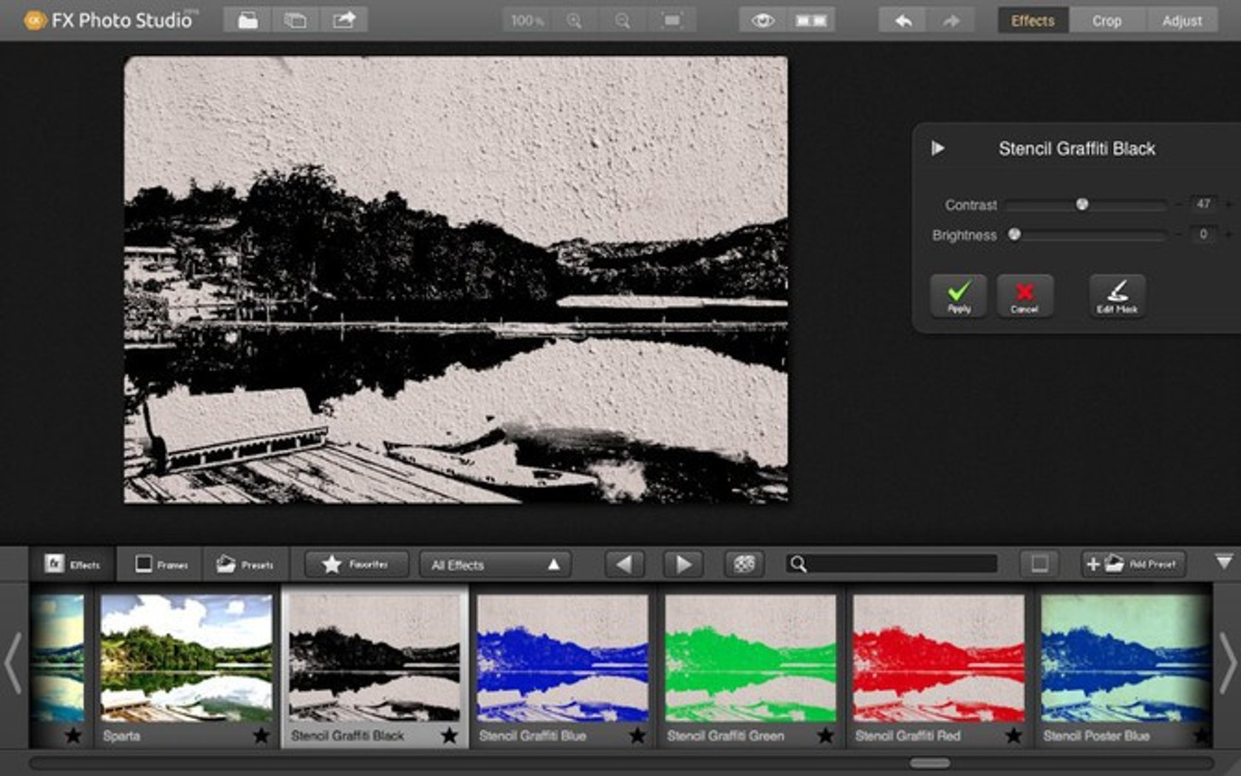Click the fit-to-screen icon in the toolbar
Image resolution: width=1241 pixels, height=776 pixels.
tap(673, 20)
